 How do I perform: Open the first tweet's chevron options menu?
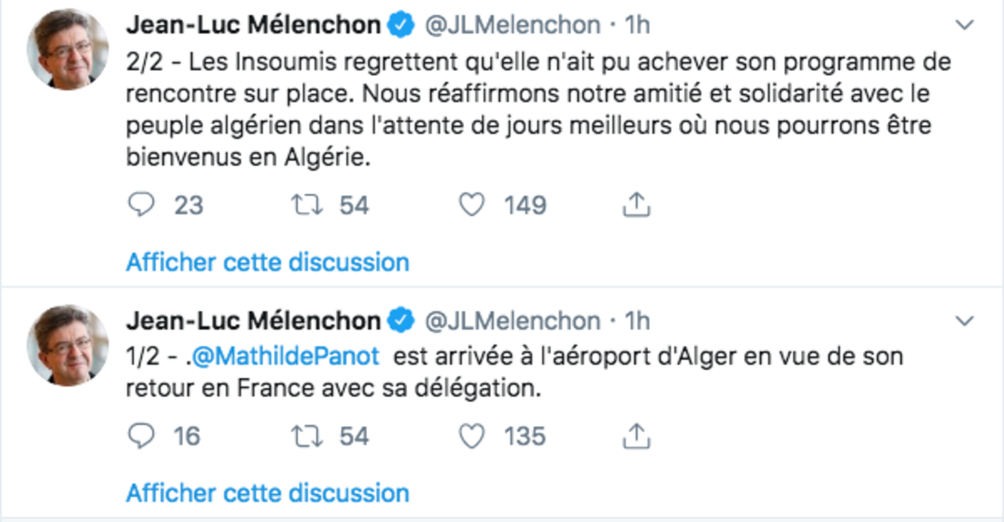pyautogui.click(x=964, y=25)
